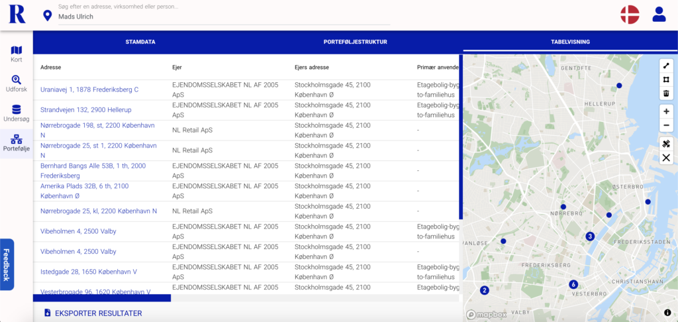Click the search field containing Mads Ulrich
The height and width of the screenshot is (322, 678).
pyautogui.click(x=224, y=17)
